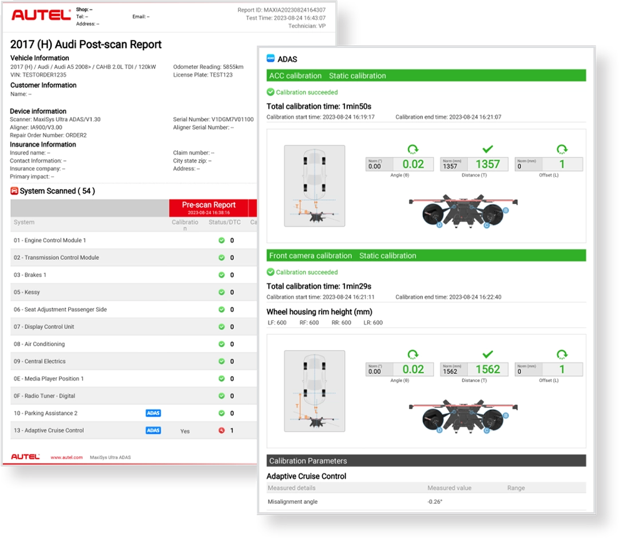Select the Front camera calibration header bar

pos(426,255)
